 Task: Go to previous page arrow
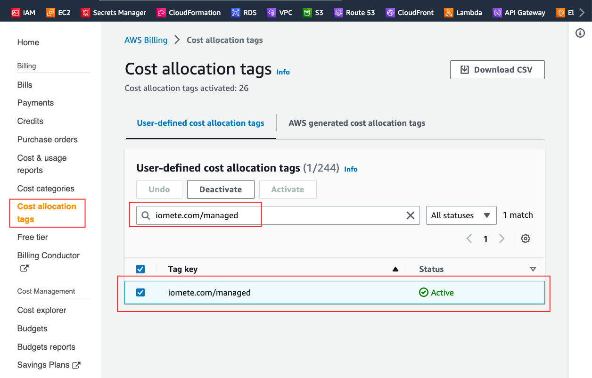[469, 238]
